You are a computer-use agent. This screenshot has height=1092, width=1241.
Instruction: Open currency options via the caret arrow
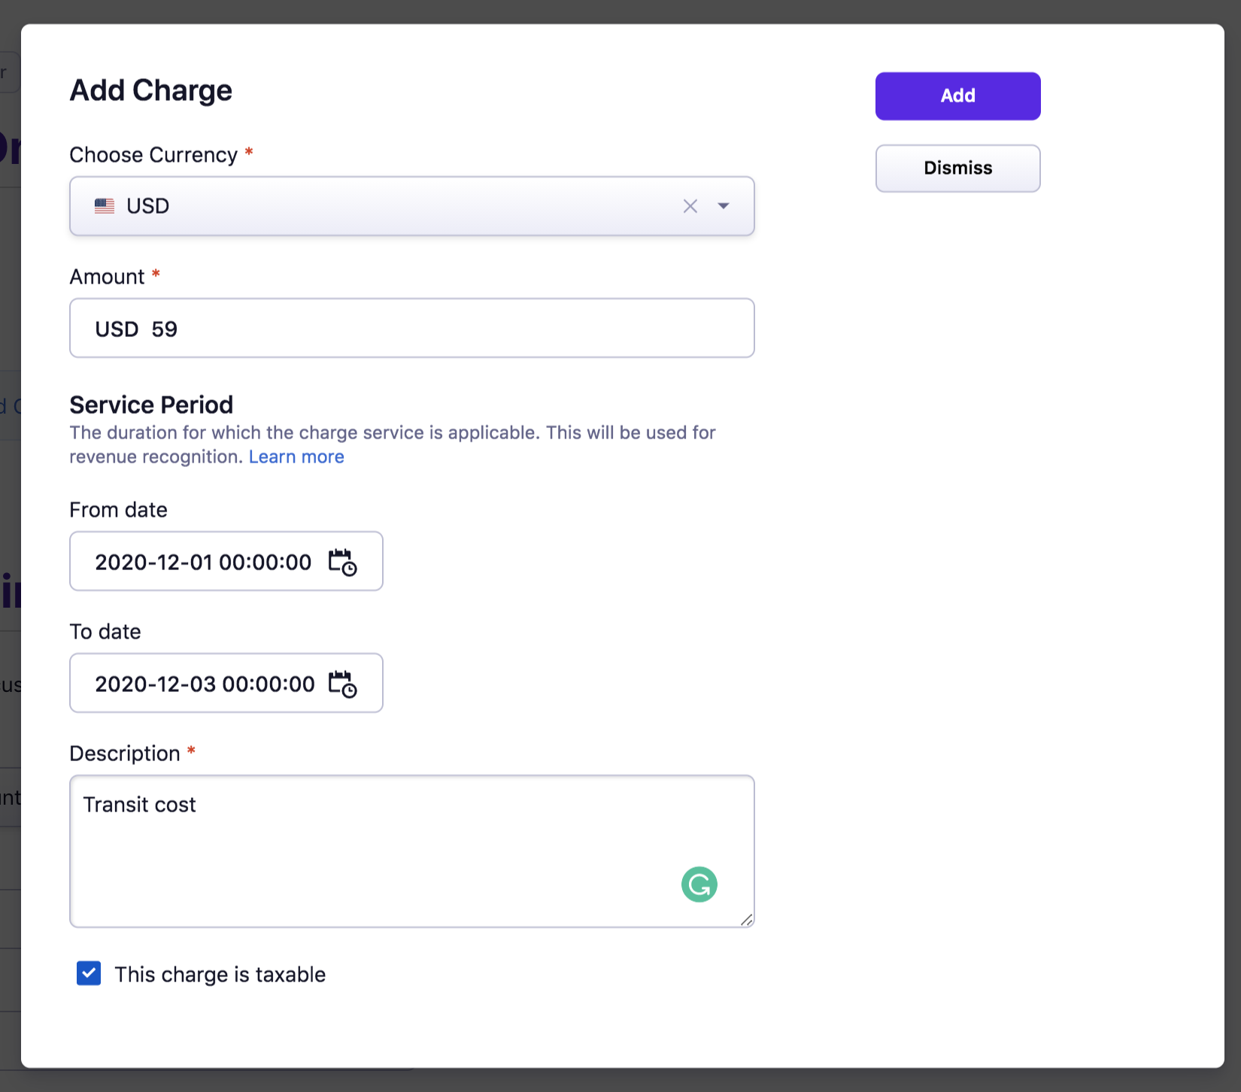(723, 205)
